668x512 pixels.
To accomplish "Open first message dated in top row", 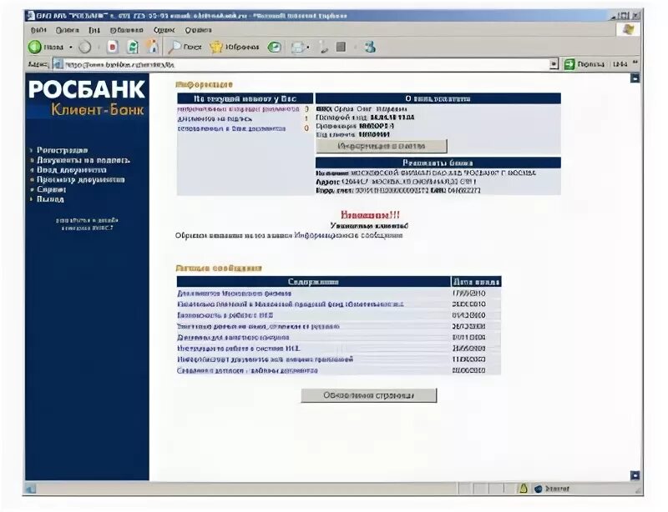I will coord(235,294).
